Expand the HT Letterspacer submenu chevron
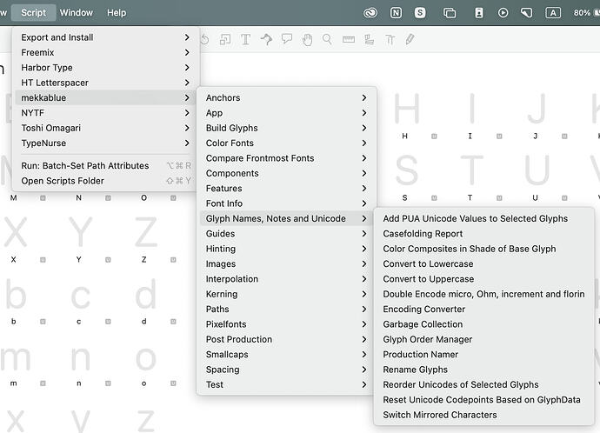 (x=187, y=83)
